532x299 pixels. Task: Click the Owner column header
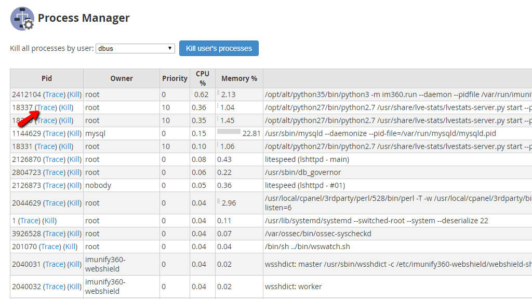coord(122,78)
